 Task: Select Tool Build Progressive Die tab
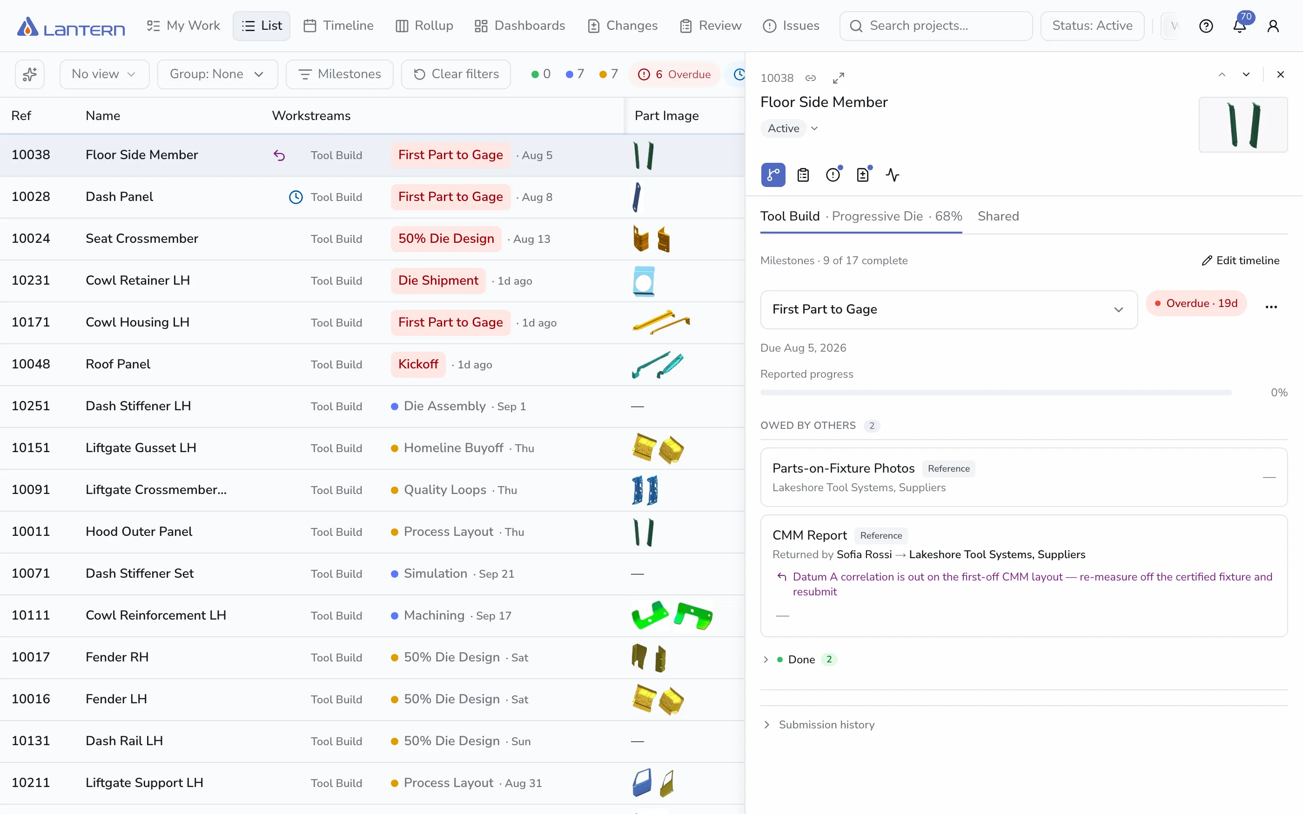(861, 216)
